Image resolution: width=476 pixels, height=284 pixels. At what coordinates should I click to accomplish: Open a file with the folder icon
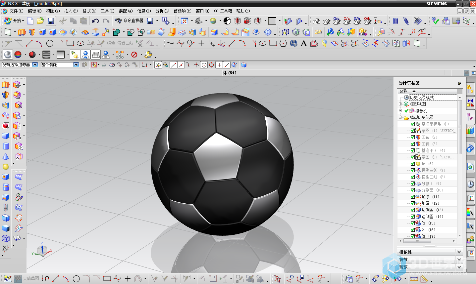tap(40, 21)
